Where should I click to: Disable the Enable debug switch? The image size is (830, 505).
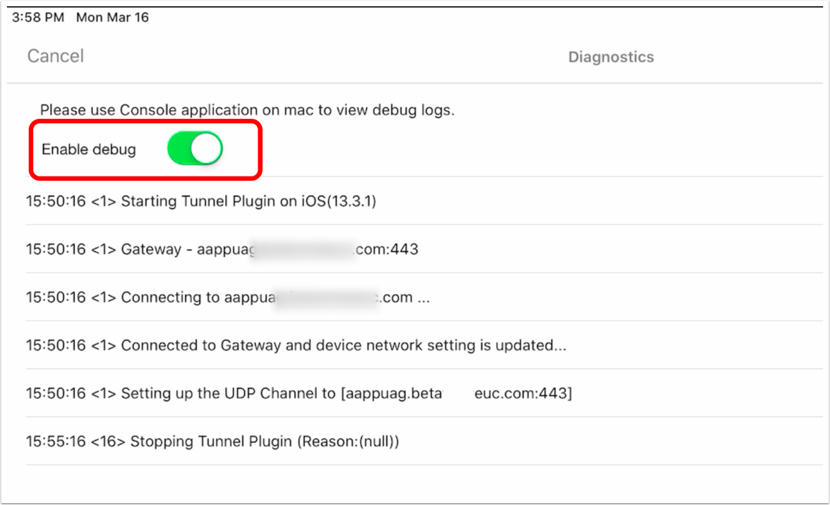point(195,150)
